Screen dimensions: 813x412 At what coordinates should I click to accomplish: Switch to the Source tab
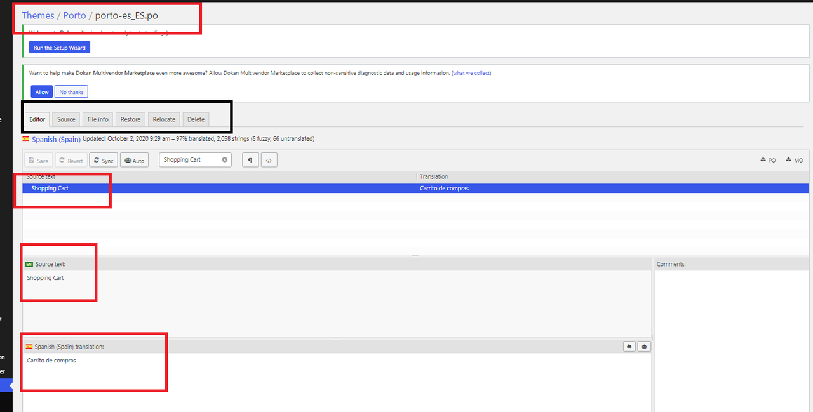coord(66,119)
